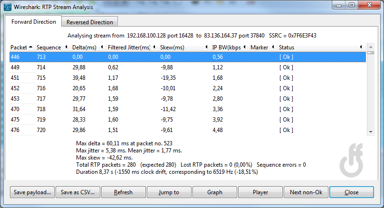384x208 pixels.
Task: Sort by the Sequence column header
Action: (x=52, y=47)
